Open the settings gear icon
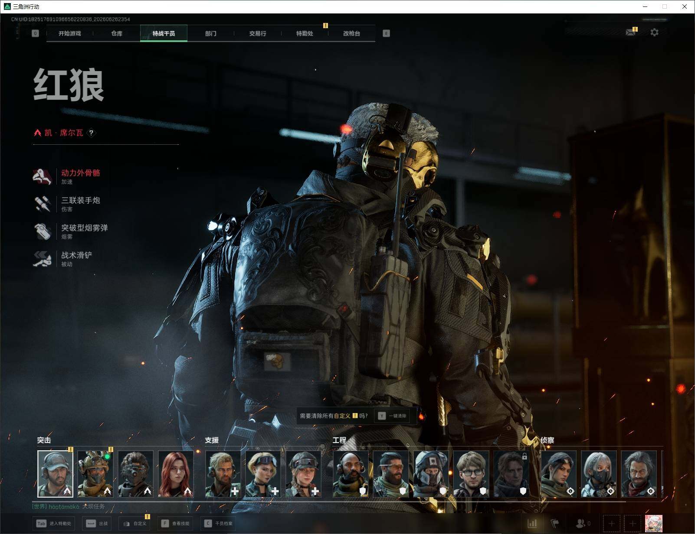The image size is (695, 534). tap(654, 32)
